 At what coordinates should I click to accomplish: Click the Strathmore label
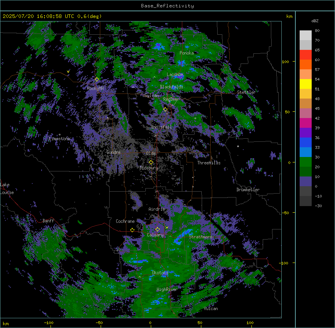[x=201, y=237]
